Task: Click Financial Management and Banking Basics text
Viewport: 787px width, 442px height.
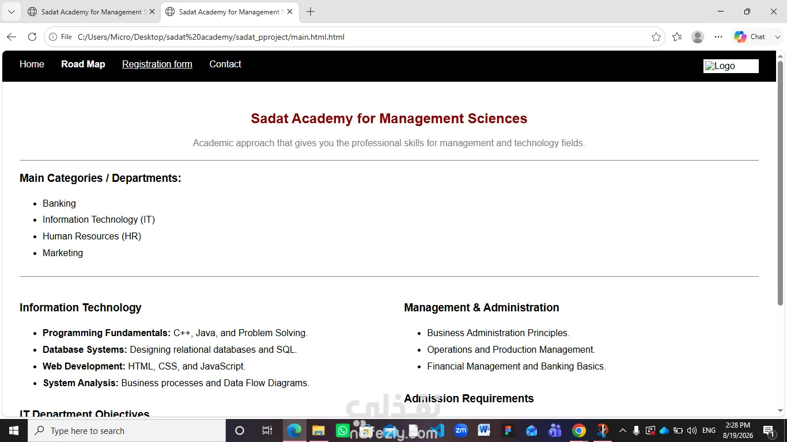Action: coord(516,366)
